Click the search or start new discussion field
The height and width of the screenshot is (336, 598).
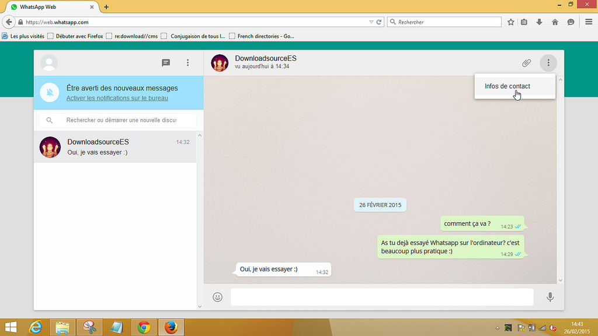pos(121,120)
